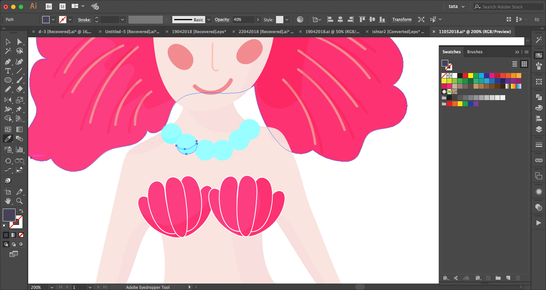Open the arrange documents dropdown

pyautogui.click(x=78, y=6)
